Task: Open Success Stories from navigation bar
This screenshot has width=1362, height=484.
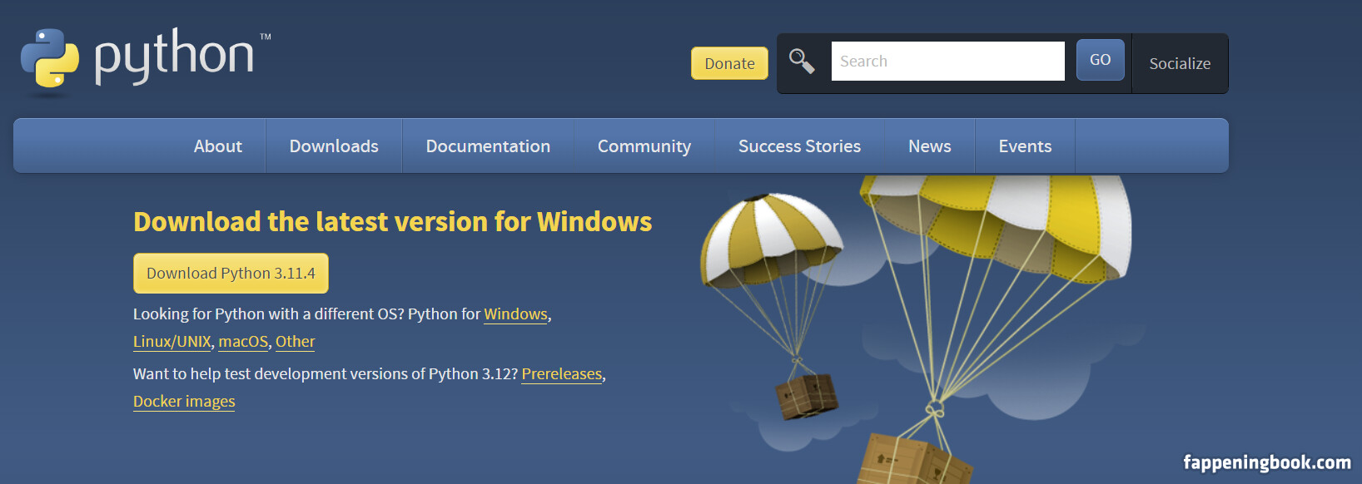Action: click(x=799, y=146)
